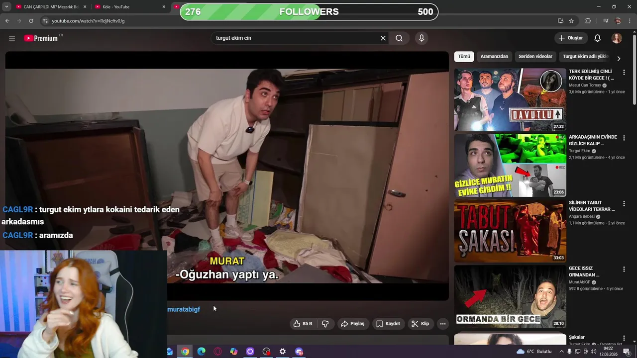Open the GİZLİCE MURATIN EVİNE GİRDİM thumbnail
Viewport: 637px width, 358px height.
[510, 165]
